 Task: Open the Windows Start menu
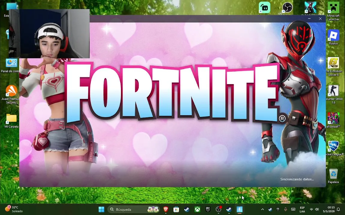coord(102,209)
